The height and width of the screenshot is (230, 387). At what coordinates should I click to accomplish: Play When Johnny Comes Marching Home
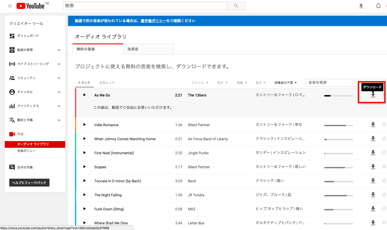coord(84,139)
